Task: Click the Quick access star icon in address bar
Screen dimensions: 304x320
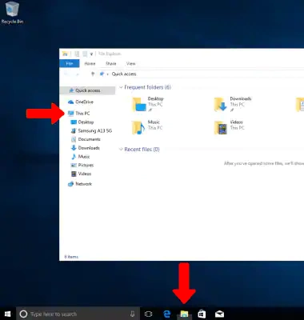Action: coord(102,74)
